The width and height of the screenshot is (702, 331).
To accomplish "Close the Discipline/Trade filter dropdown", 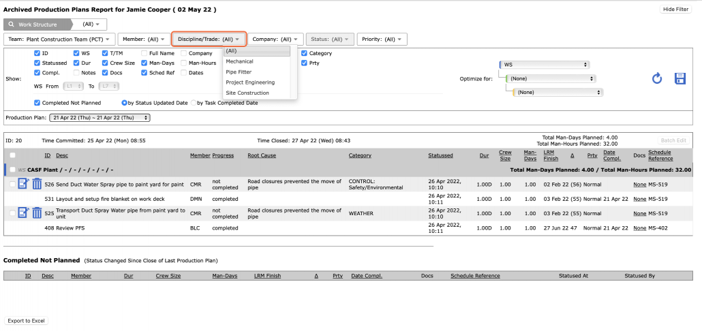I will (x=209, y=40).
